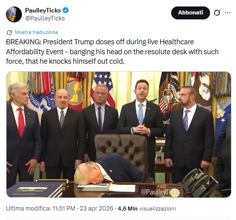Click the Abbonati subscribe button

pos(191,13)
